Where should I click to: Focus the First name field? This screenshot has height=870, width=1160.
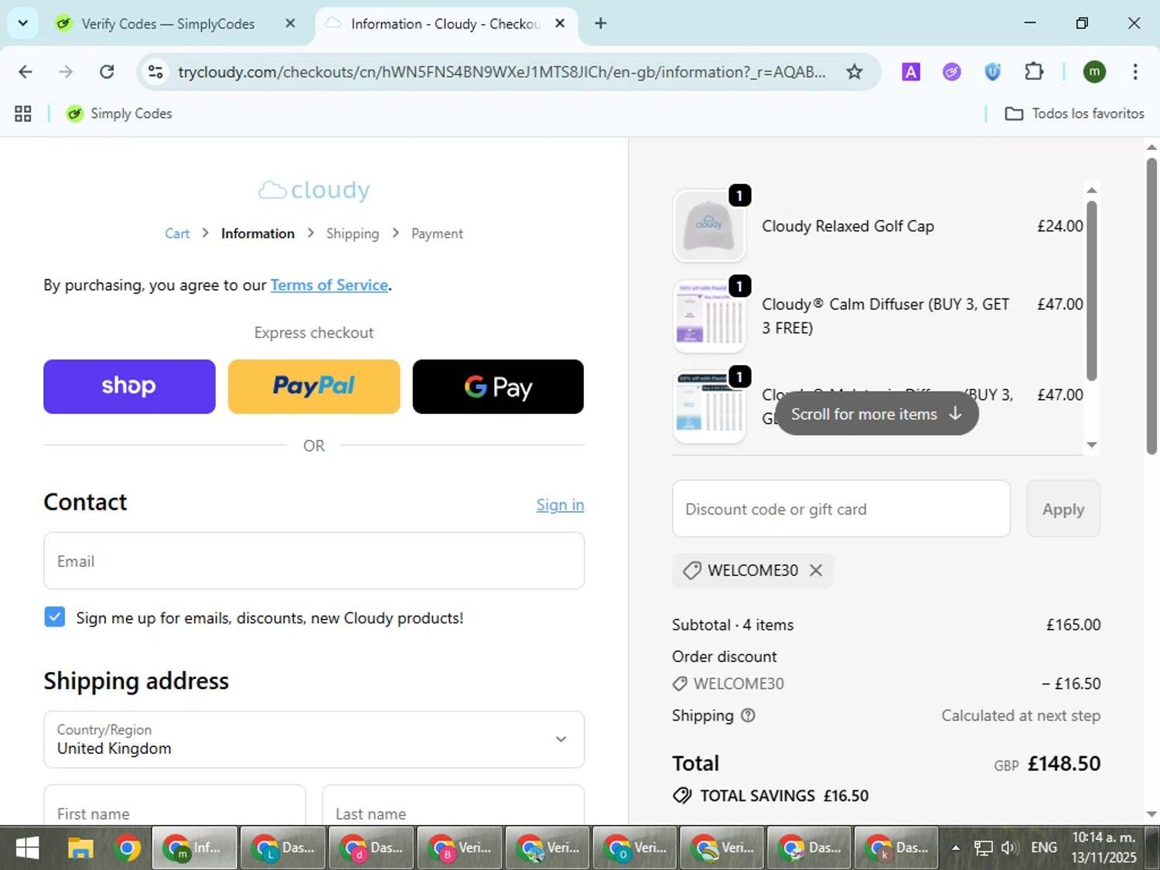[x=175, y=805]
